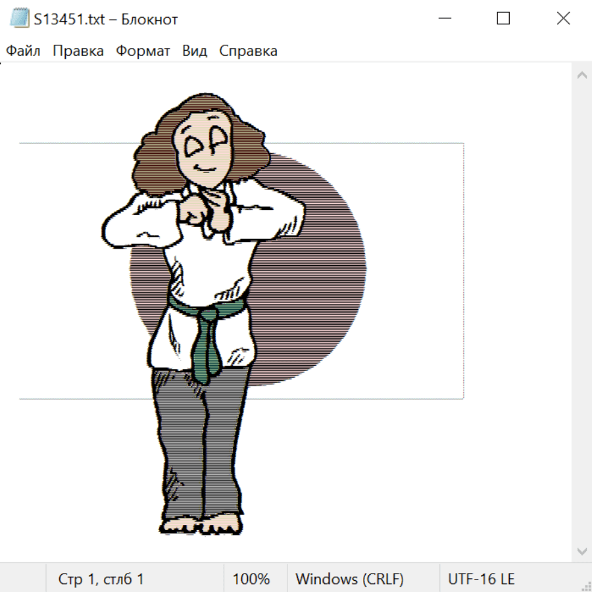Click the cartoon woman's face

pos(204,151)
